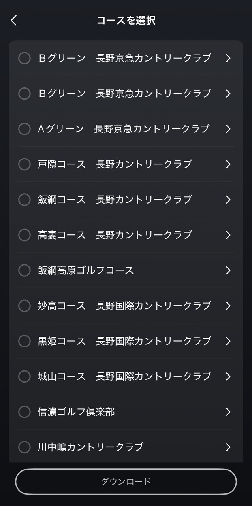
Task: Expand 飯綱コース row with its chevron
Action: (x=228, y=200)
